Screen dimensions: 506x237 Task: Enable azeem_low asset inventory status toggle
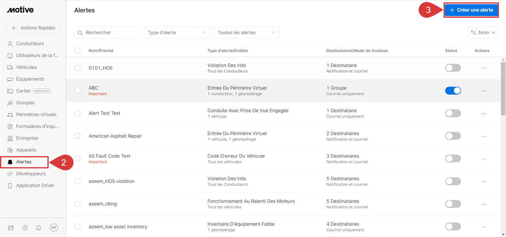point(453,227)
